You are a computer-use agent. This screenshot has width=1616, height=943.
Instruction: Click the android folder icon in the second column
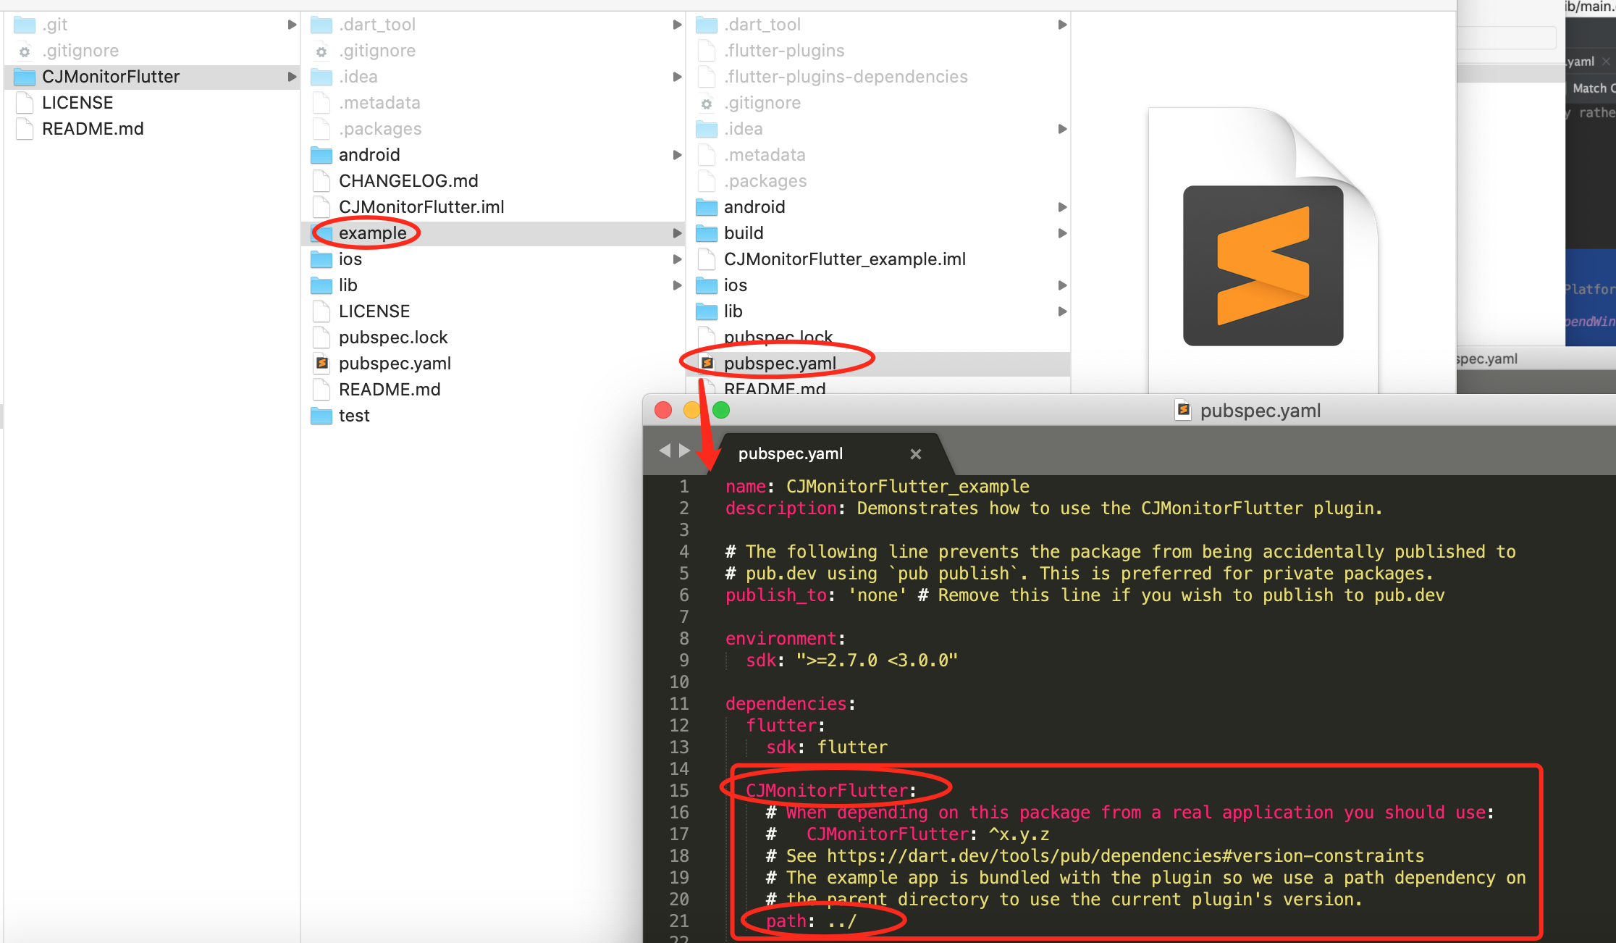(x=321, y=155)
